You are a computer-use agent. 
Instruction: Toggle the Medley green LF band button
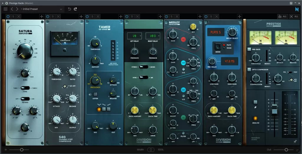pyautogui.click(x=183, y=117)
